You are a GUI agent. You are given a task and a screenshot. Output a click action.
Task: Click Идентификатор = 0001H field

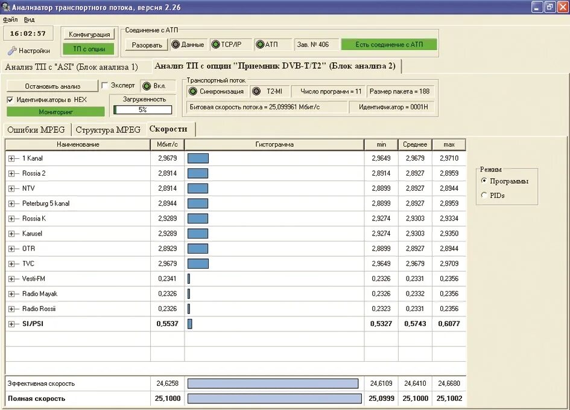[x=393, y=107]
